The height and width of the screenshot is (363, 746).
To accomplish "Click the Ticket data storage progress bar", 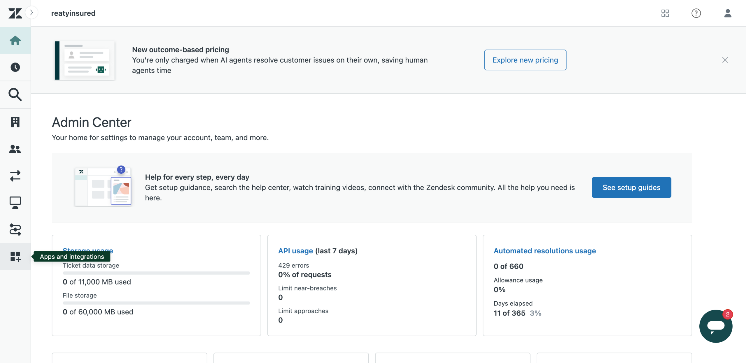I will coord(156,273).
